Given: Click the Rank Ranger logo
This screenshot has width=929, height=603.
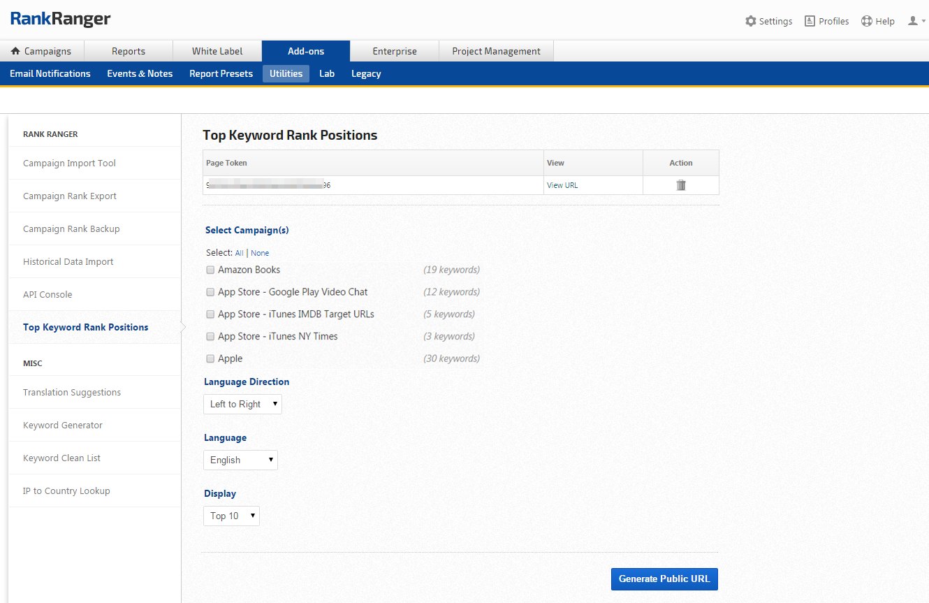Looking at the screenshot, I should point(60,19).
